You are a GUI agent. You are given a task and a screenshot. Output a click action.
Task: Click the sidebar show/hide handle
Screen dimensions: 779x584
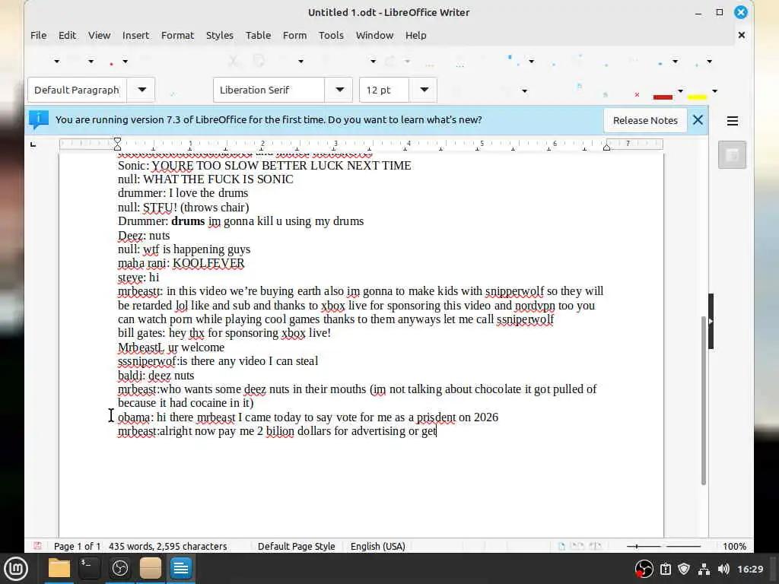(711, 322)
